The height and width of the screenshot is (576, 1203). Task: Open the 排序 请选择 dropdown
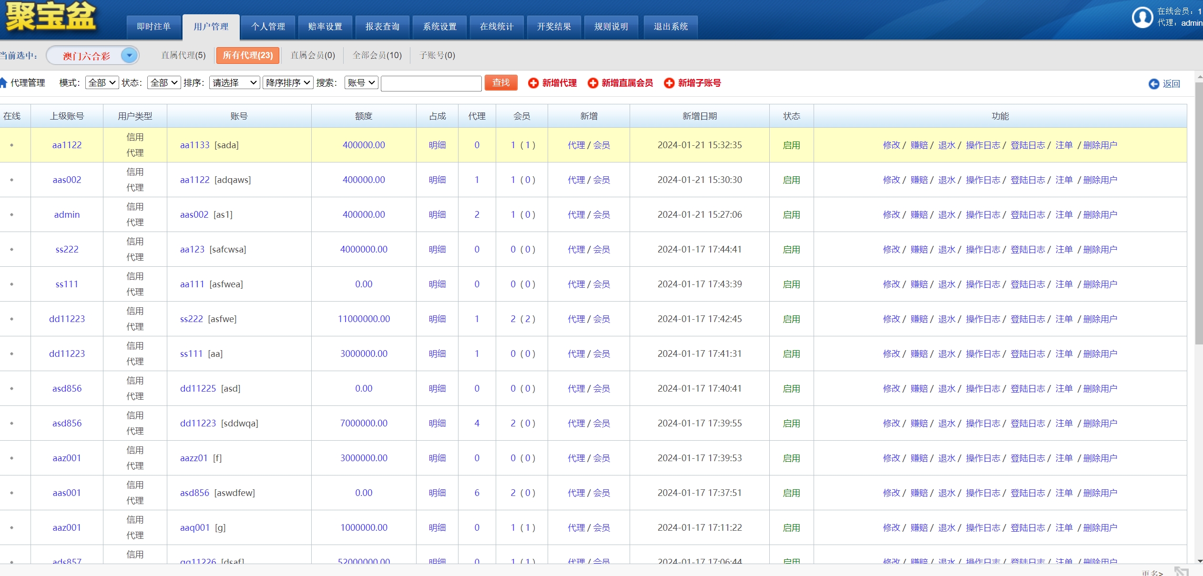234,82
